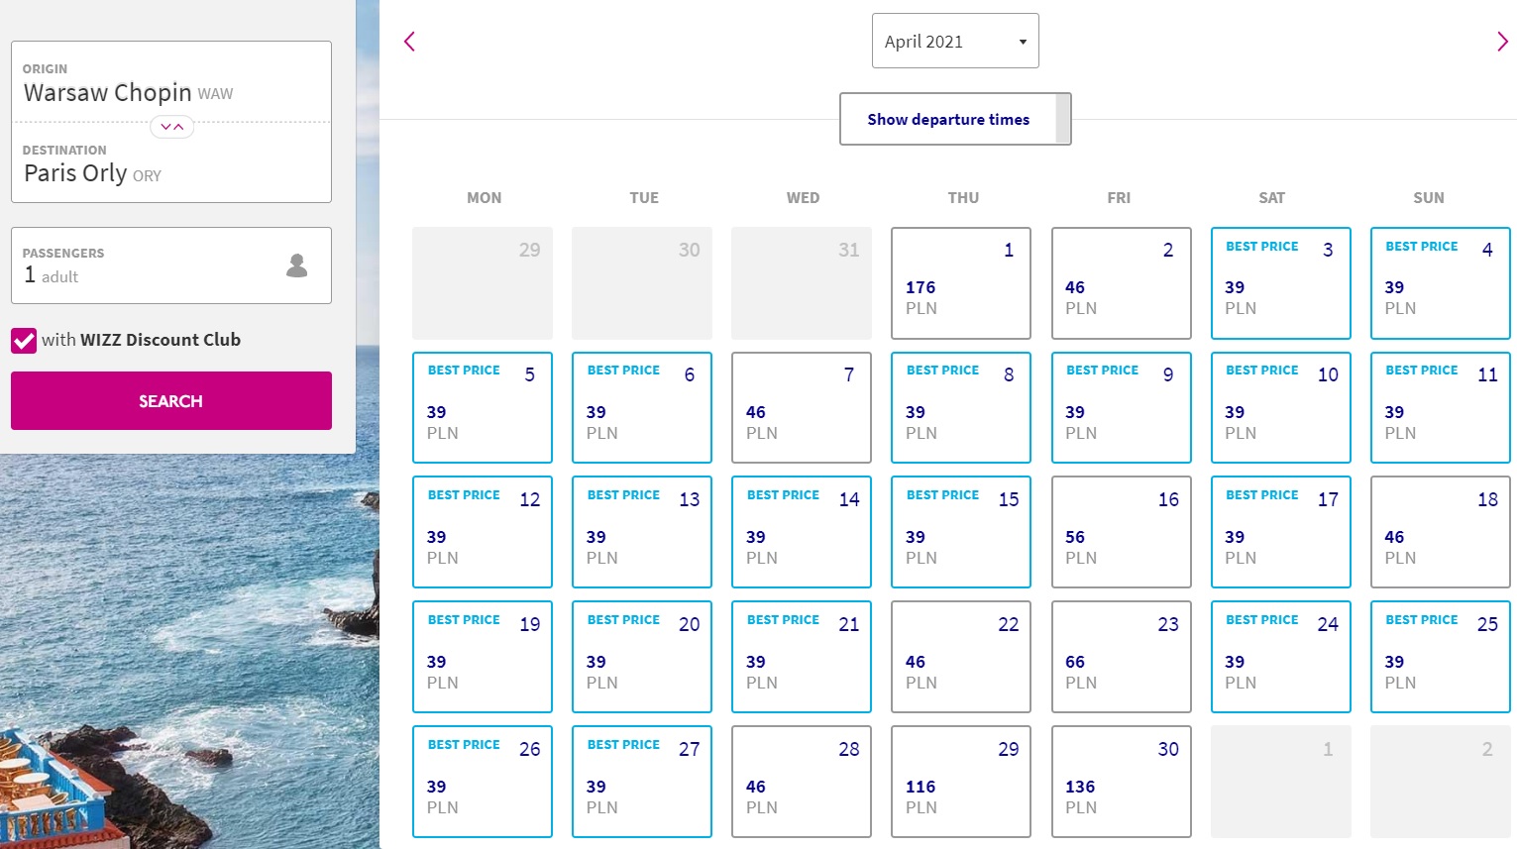The width and height of the screenshot is (1517, 849).
Task: Select the Warsaw Chopin origin field
Action: coord(171,82)
